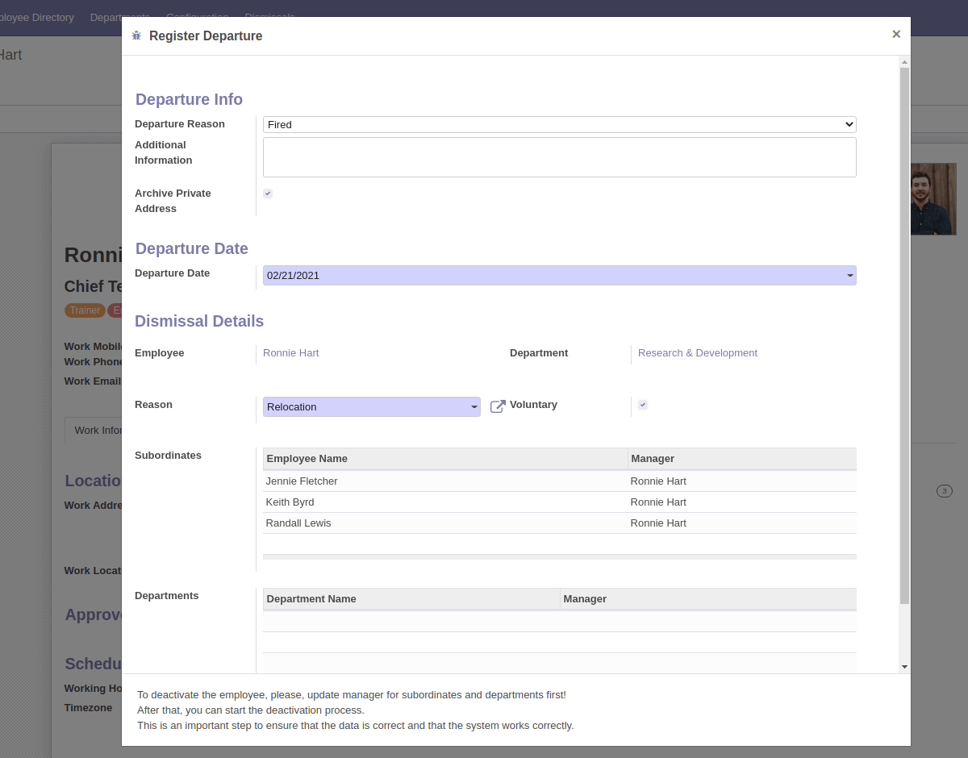The height and width of the screenshot is (758, 968).
Task: Follow the Research & Development department link
Action: point(697,353)
